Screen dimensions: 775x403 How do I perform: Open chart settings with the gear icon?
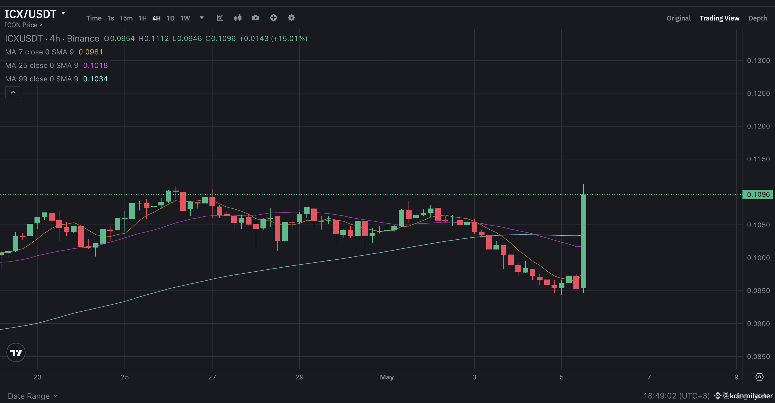(x=291, y=18)
